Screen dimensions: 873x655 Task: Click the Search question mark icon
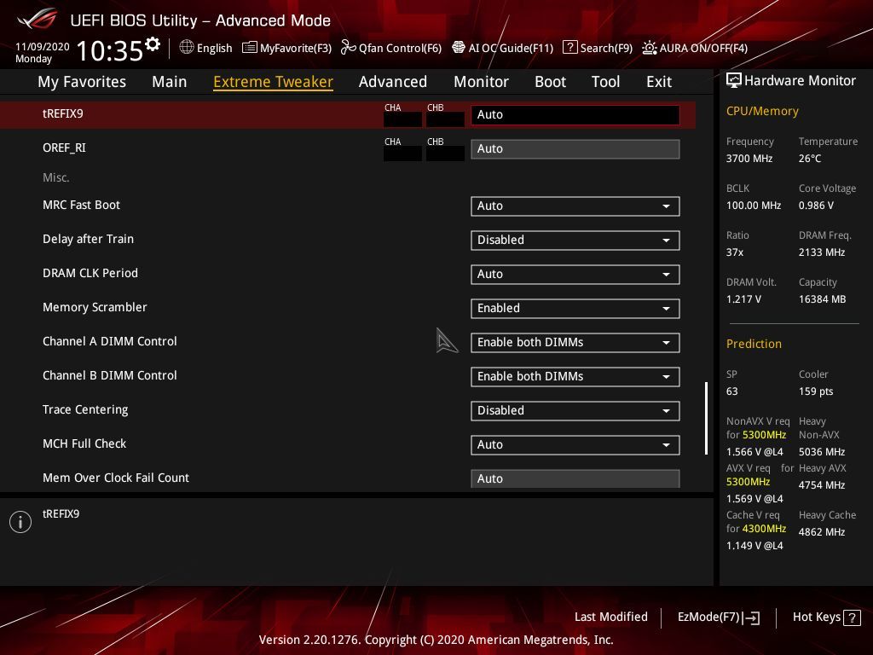pyautogui.click(x=570, y=48)
